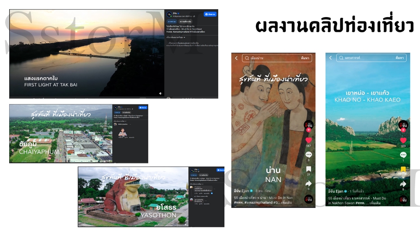Open อีจัน Ejan username on Nan video
Image resolution: width=420 pixels, height=236 pixels.
tap(241, 191)
